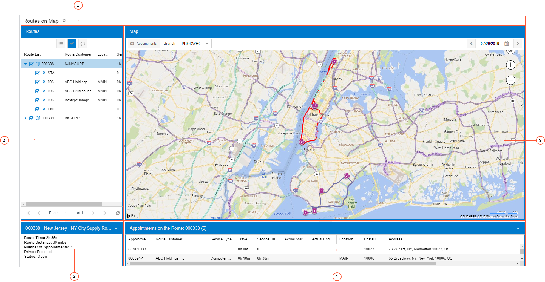Screen dimensions: 545x282
Task: Click the Location column header in the appointments table
Action: pyautogui.click(x=349, y=239)
